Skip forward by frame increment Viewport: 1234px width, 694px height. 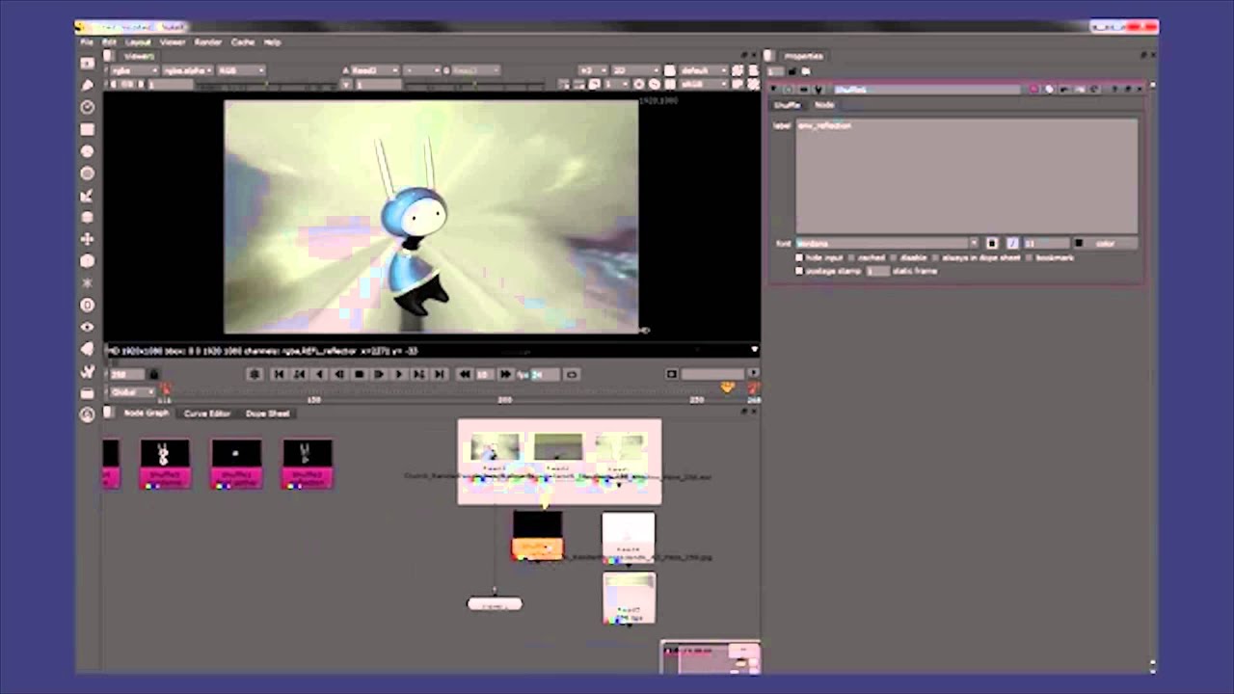[505, 374]
